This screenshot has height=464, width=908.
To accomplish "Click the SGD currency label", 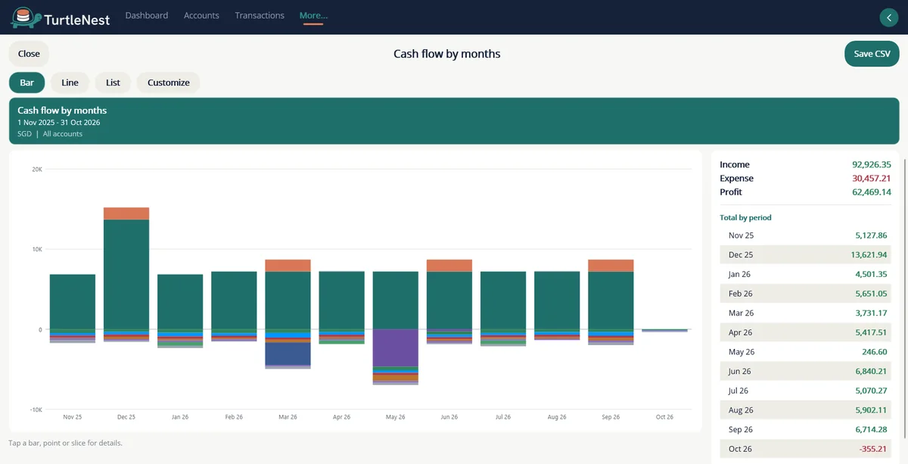I will [x=24, y=134].
